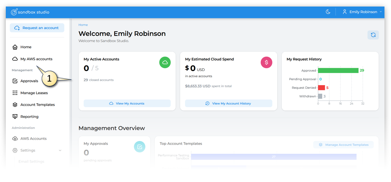Click the AWS Accounts cloud icon

(15, 138)
